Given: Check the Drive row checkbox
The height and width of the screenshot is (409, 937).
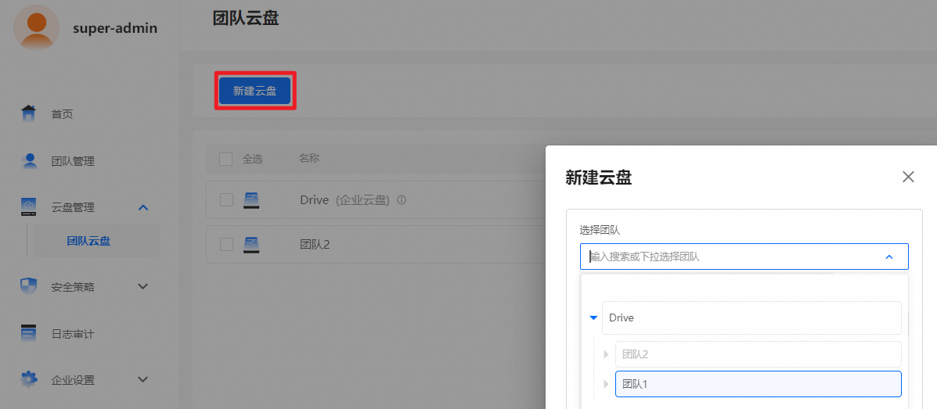Looking at the screenshot, I should [226, 200].
